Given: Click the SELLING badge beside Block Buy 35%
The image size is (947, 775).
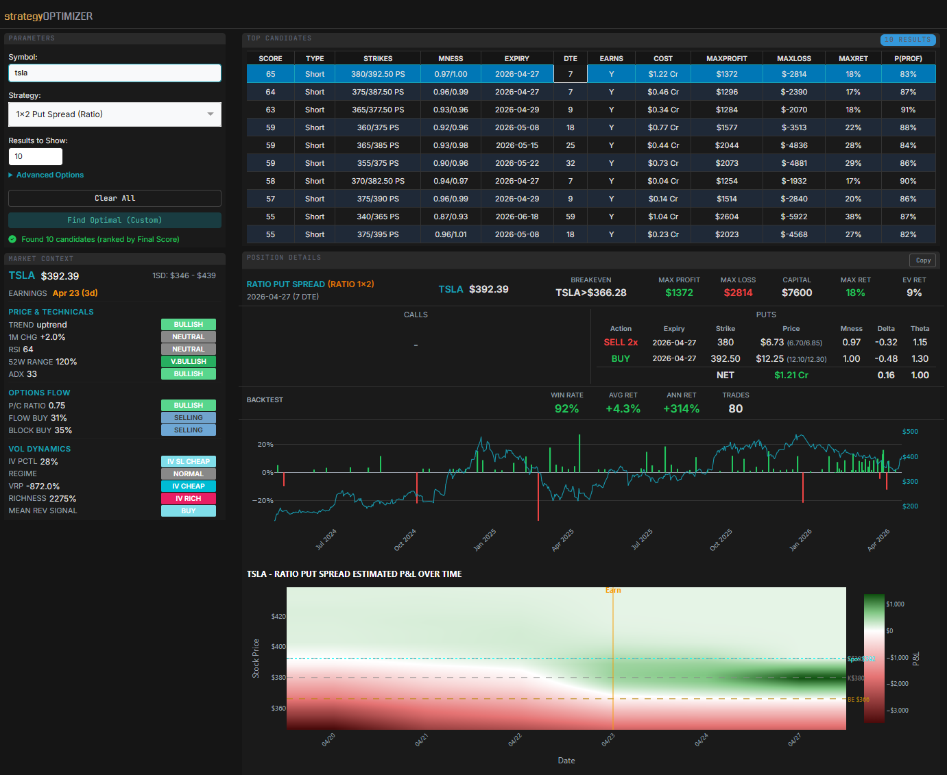Looking at the screenshot, I should [189, 430].
